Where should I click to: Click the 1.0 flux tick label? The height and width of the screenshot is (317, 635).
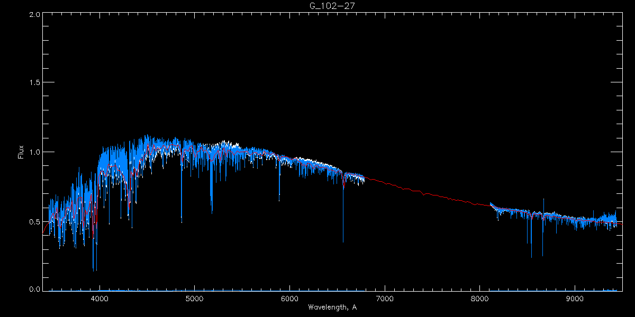[x=34, y=152]
